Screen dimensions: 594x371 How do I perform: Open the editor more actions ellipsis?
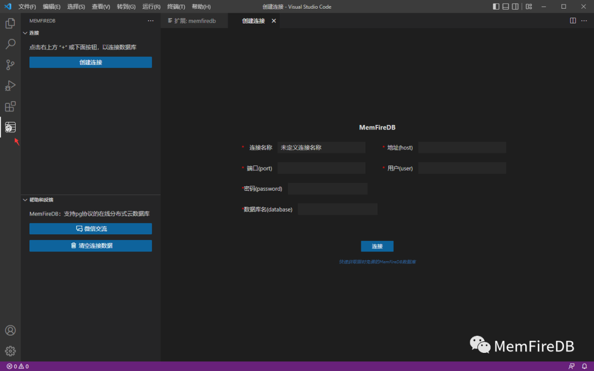[x=584, y=20]
